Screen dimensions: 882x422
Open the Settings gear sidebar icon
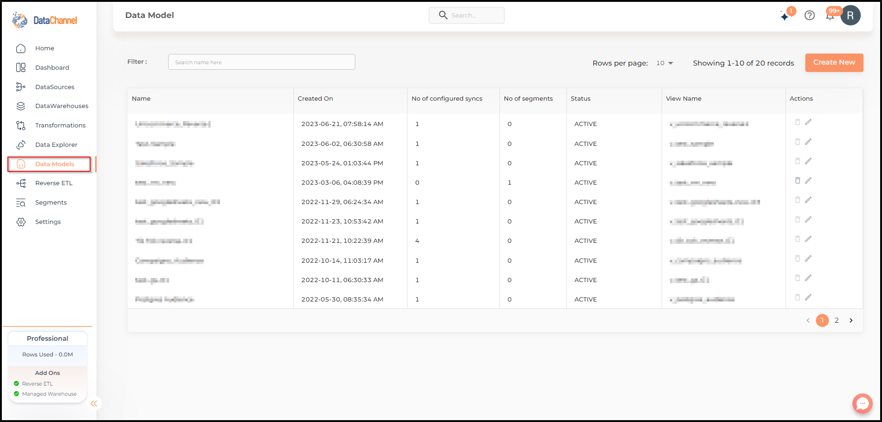pyautogui.click(x=21, y=222)
